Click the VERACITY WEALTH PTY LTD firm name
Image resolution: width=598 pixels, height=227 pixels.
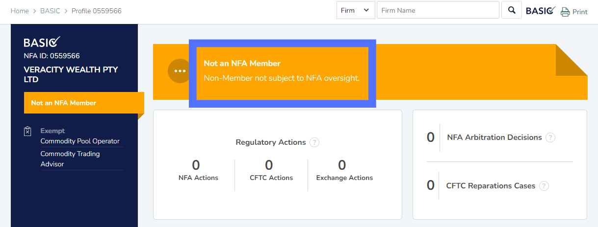71,74
